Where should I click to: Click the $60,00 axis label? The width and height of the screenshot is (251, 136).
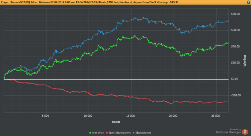point(235,30)
